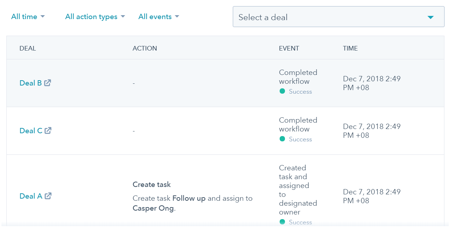Open the Deal B link
Viewport: 449px width, 229px height.
(x=30, y=83)
